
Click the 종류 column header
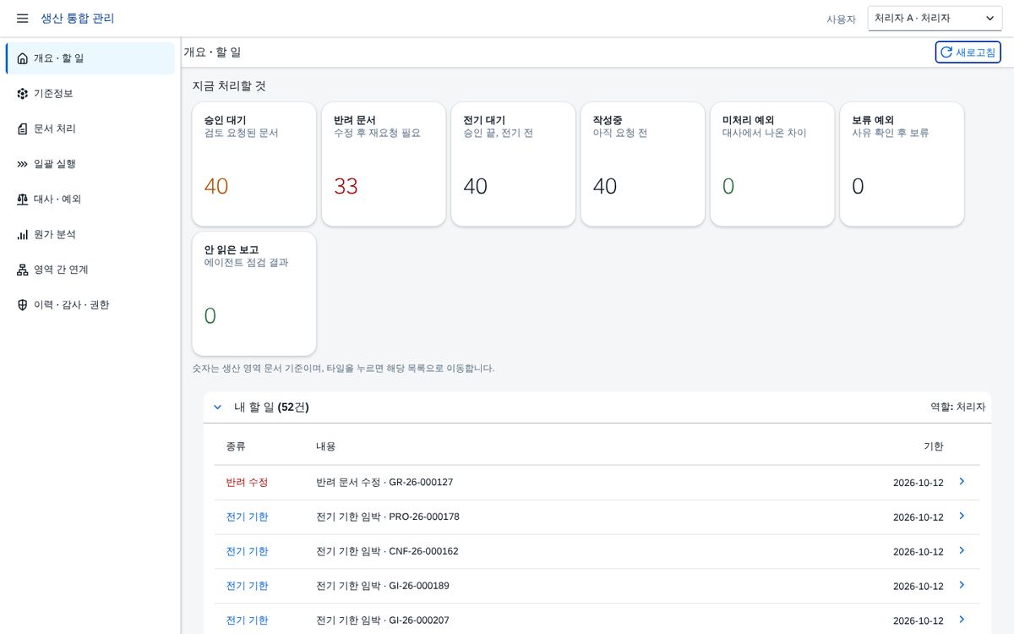tap(236, 446)
